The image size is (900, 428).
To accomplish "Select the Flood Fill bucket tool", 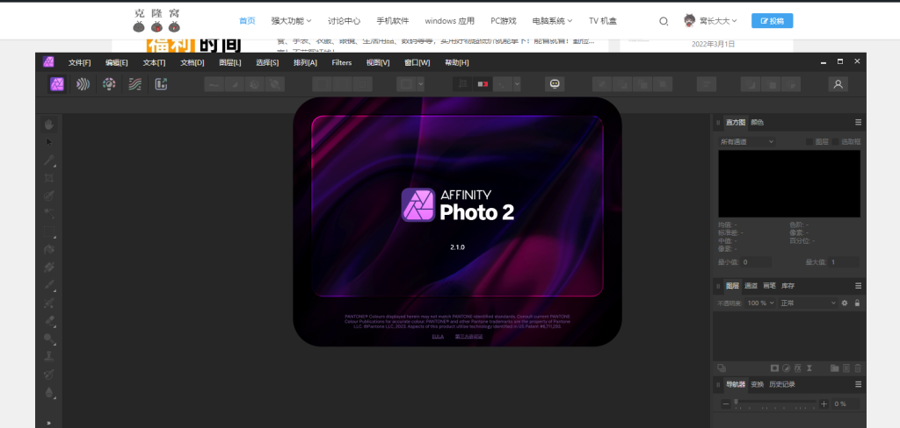I will 49,249.
